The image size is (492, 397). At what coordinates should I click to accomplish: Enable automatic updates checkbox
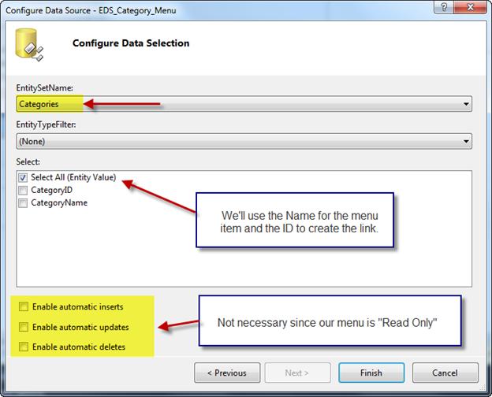tap(24, 327)
